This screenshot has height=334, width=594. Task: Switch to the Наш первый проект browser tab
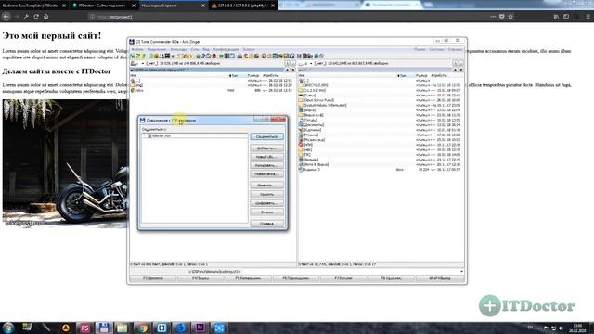[x=173, y=6]
